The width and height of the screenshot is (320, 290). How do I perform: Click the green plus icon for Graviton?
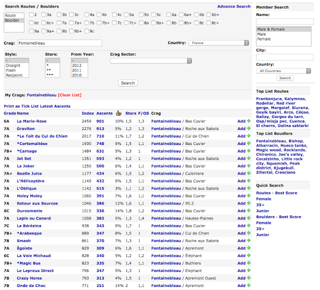[248, 128]
